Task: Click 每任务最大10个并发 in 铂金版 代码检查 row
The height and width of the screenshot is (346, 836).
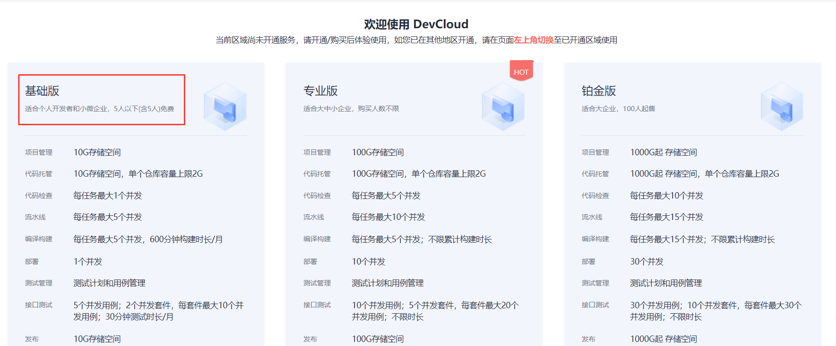Action: point(667,196)
